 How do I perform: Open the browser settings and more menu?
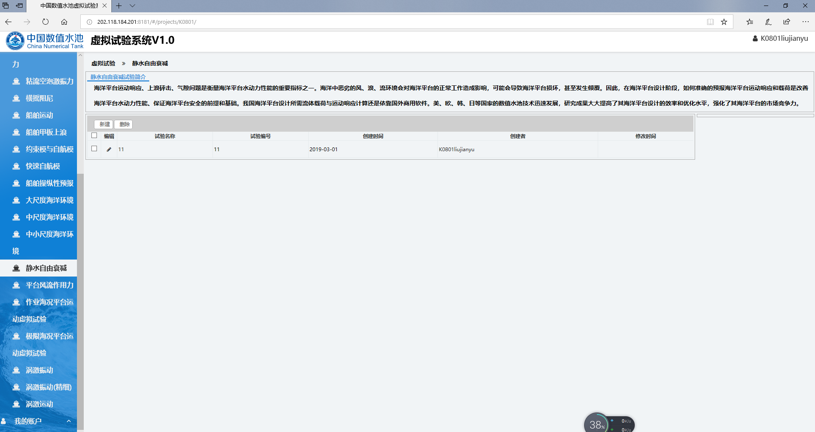click(x=805, y=22)
